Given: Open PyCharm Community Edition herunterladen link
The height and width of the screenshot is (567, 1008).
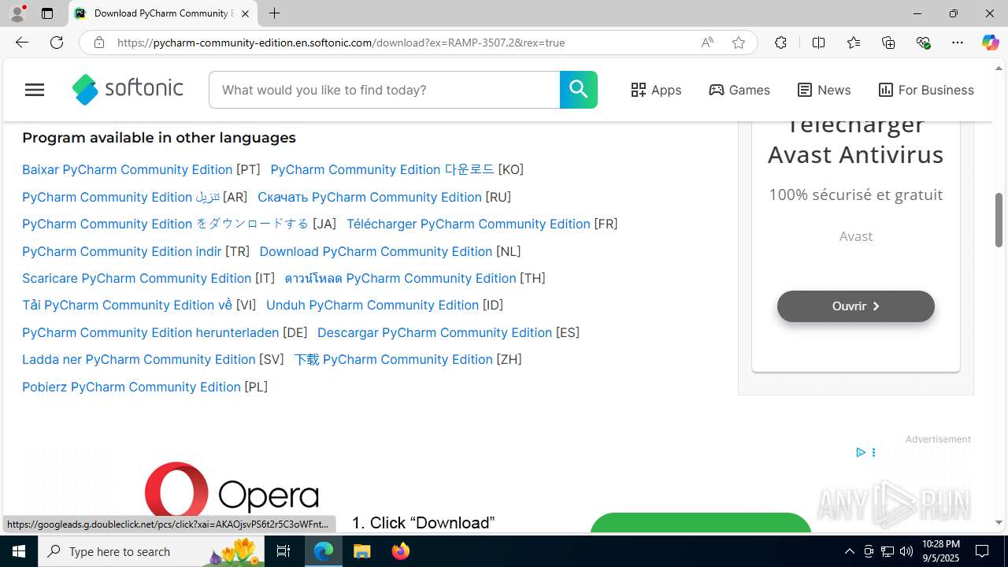Looking at the screenshot, I should click(x=150, y=332).
